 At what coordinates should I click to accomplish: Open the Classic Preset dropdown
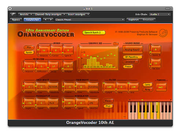(x=90, y=20)
